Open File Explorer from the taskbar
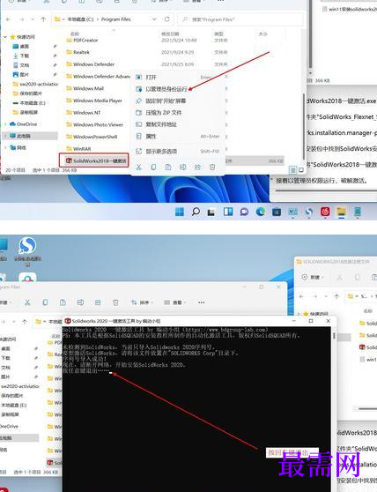Screen dimensions: 377x492 point(341,212)
